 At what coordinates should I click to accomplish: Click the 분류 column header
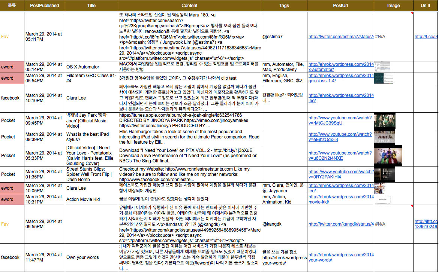12,6
